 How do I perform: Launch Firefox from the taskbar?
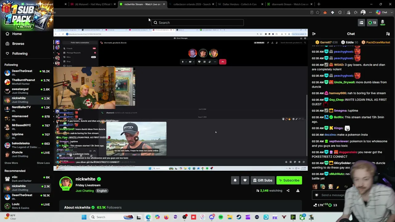(166, 217)
